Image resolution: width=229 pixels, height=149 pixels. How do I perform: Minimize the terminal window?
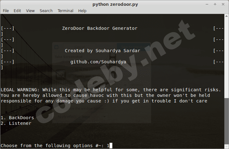[207, 4]
